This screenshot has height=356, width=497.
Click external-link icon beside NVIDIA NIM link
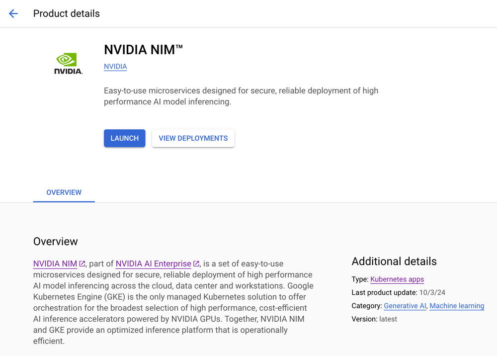click(x=82, y=264)
